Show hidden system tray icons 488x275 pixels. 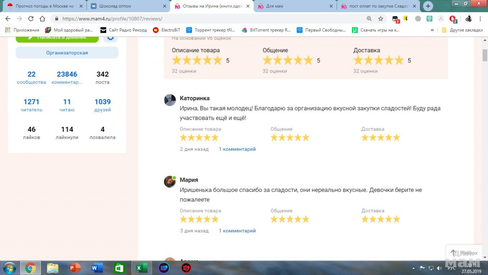pyautogui.click(x=414, y=268)
